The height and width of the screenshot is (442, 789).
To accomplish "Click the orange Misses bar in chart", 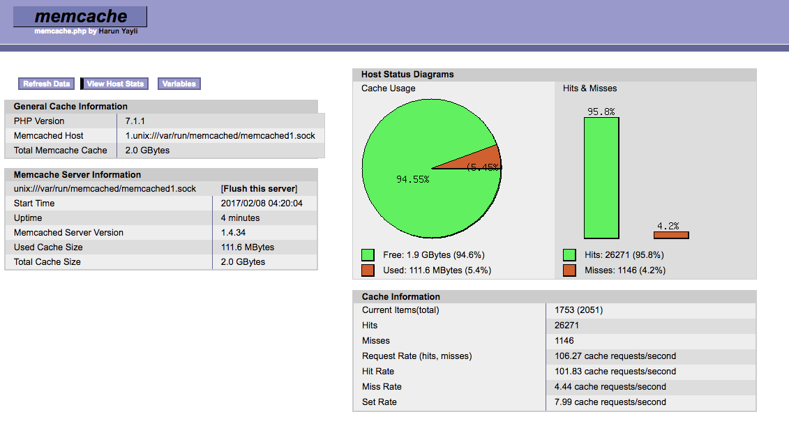I will pos(671,235).
